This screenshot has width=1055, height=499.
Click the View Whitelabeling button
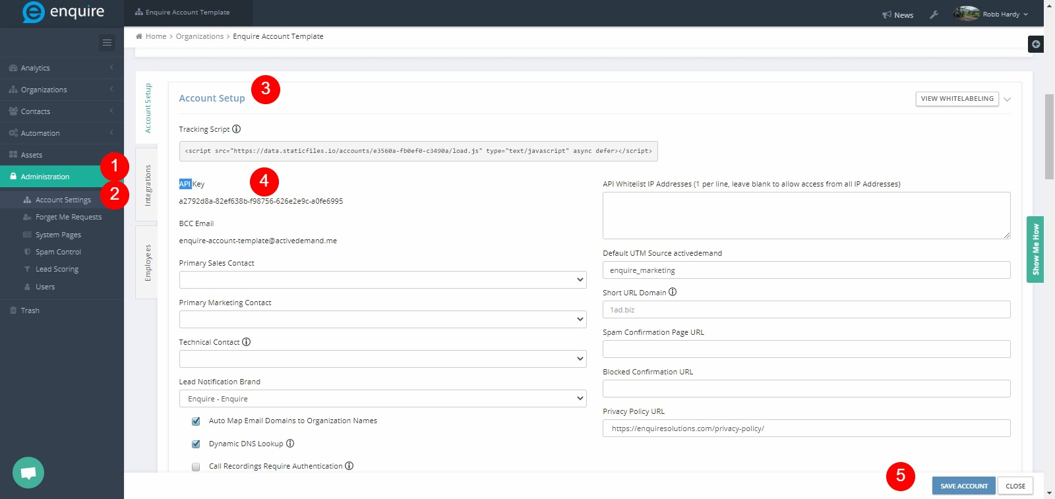pos(957,99)
